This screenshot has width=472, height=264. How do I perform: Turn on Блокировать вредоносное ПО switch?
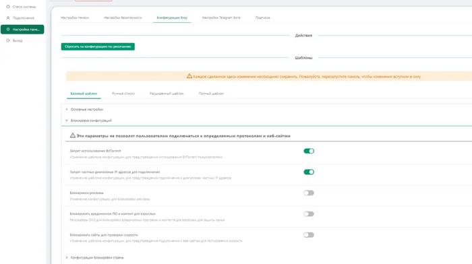tap(309, 214)
